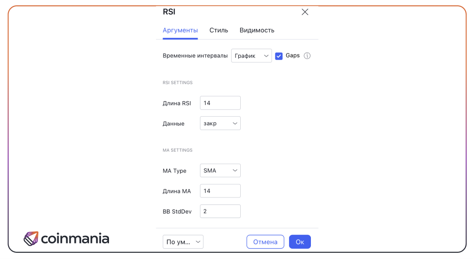The width and height of the screenshot is (473, 259).
Task: Click the MA SETTINGS section heading
Action: pyautogui.click(x=178, y=150)
